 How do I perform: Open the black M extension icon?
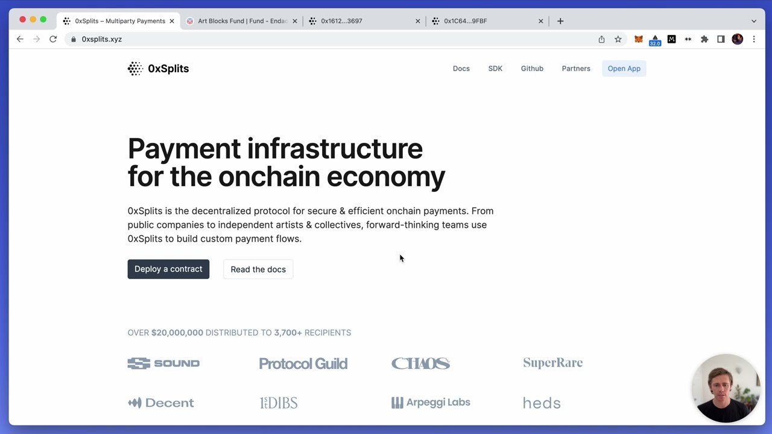coord(671,39)
